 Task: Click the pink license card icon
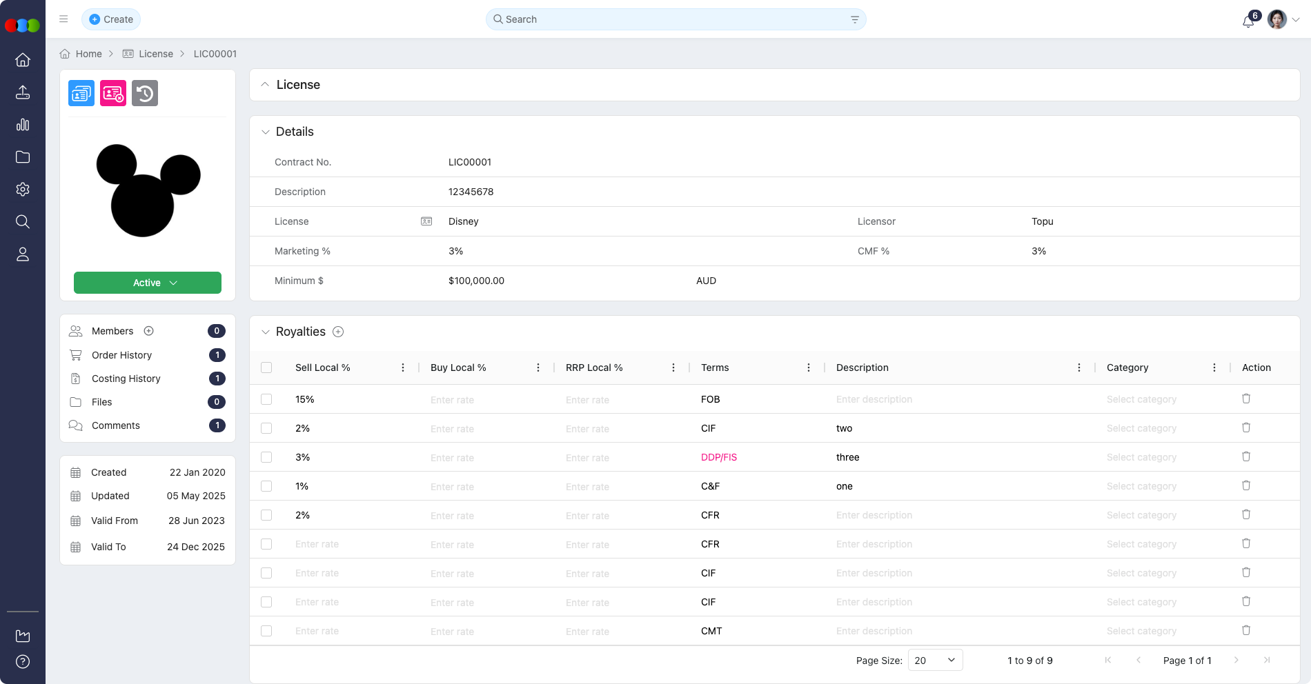coord(113,93)
